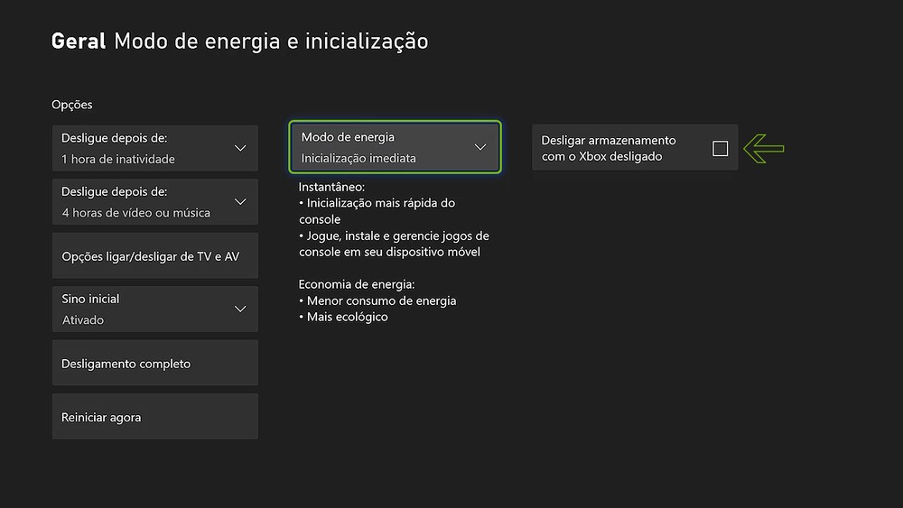
Task: Select the "Inicialização imediata" power mode value
Action: click(x=358, y=158)
